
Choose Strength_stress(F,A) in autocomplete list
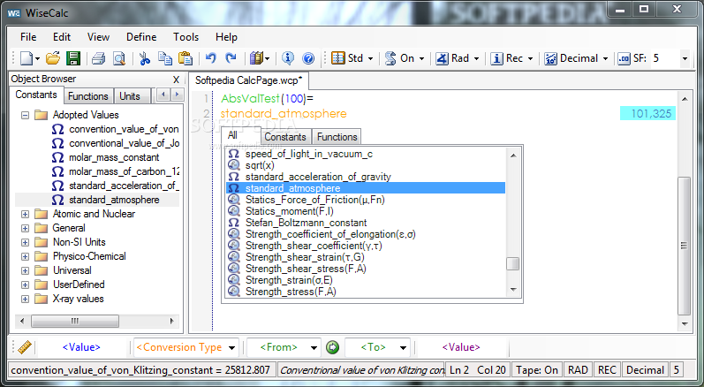291,292
